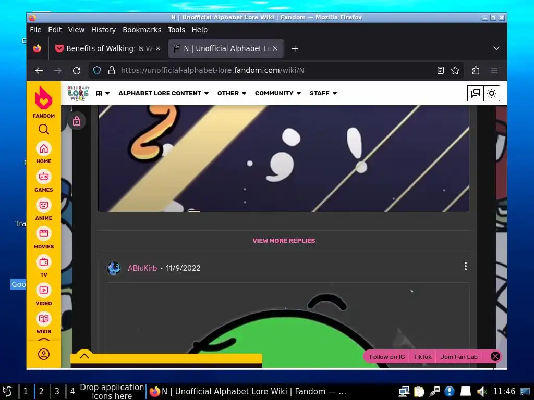This screenshot has width=534, height=400.
Task: Click the taskbar clock 11:46
Action: tap(504, 392)
